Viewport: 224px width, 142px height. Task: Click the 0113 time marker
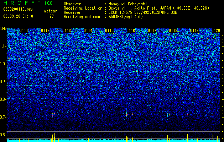[x=67, y=31]
